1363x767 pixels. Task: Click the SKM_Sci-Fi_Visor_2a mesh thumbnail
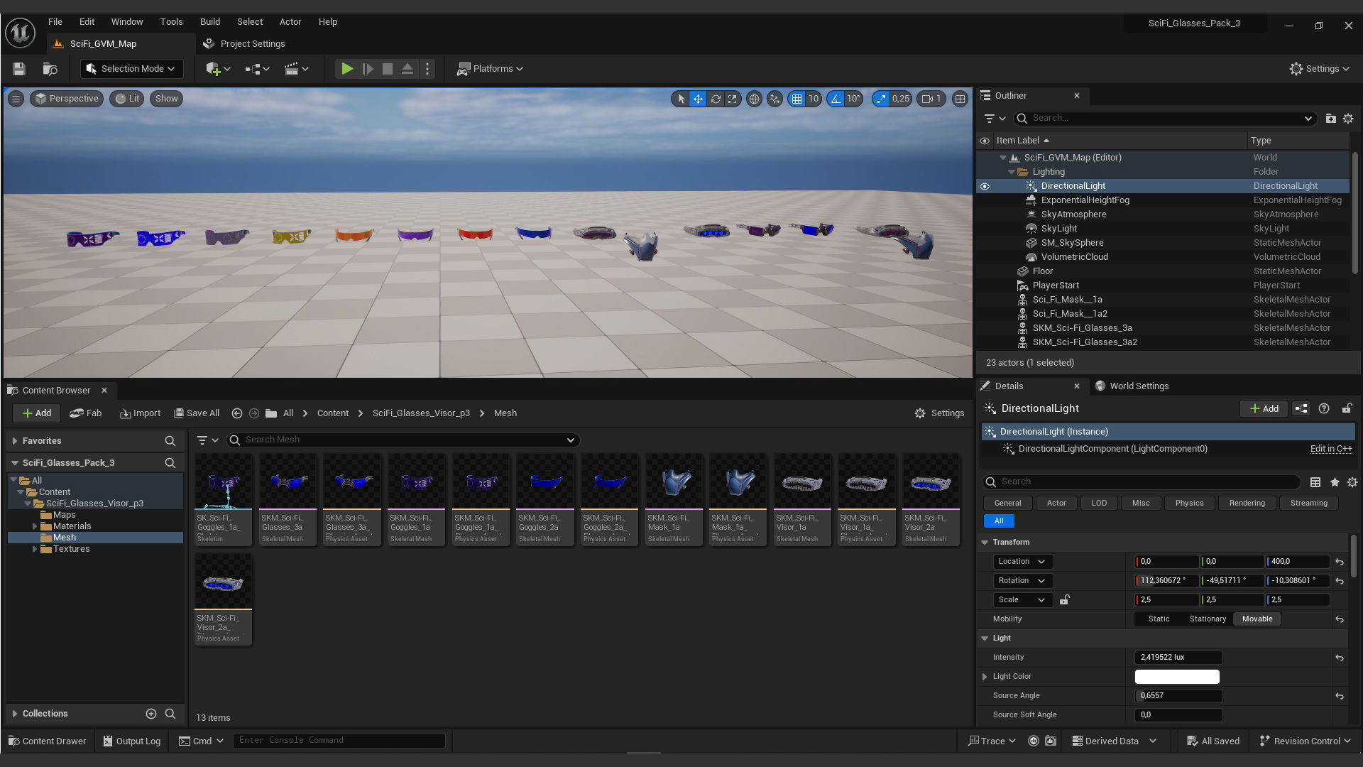click(x=931, y=484)
